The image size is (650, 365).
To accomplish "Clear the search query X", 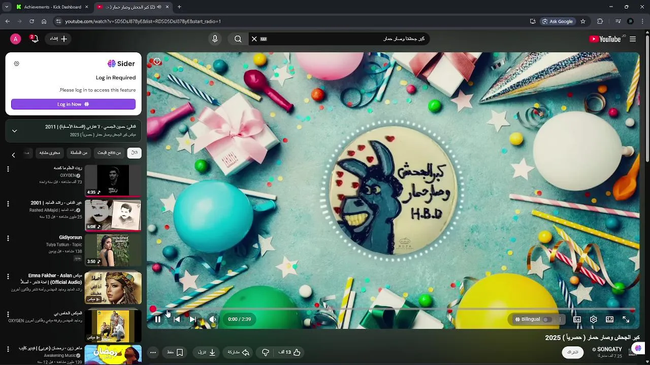I will pos(254,39).
